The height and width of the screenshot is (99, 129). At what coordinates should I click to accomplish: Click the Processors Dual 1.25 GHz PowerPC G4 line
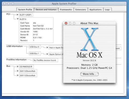(89, 68)
